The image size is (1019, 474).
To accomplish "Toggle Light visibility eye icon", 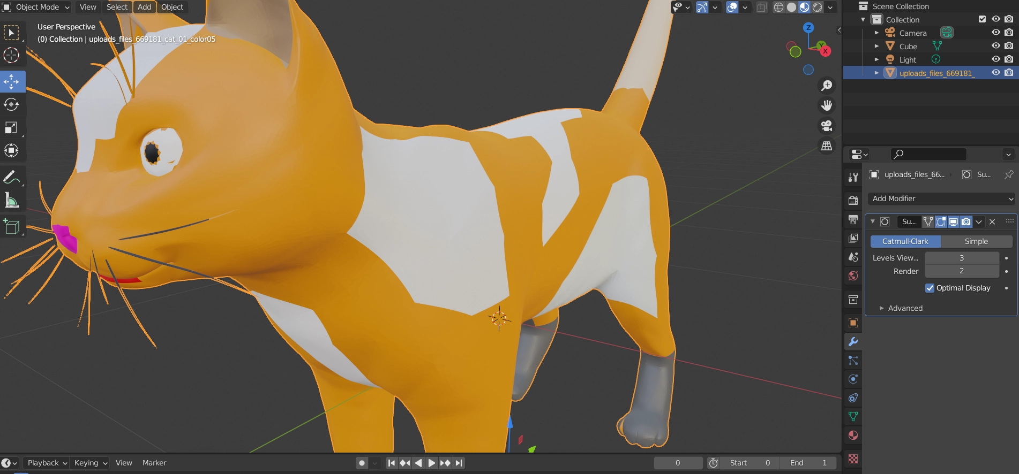I will point(995,59).
